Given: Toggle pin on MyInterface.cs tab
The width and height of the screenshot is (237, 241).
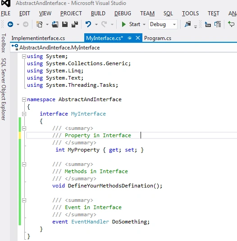Looking at the screenshot, I should click(x=129, y=38).
